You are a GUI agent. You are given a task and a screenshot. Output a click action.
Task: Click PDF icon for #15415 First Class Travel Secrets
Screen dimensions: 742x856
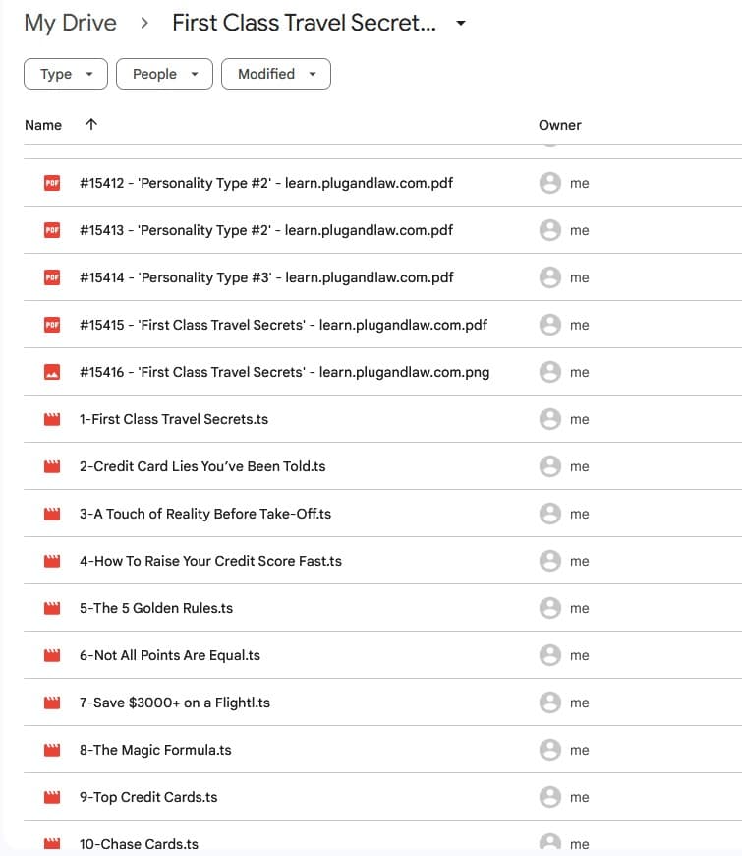click(52, 325)
